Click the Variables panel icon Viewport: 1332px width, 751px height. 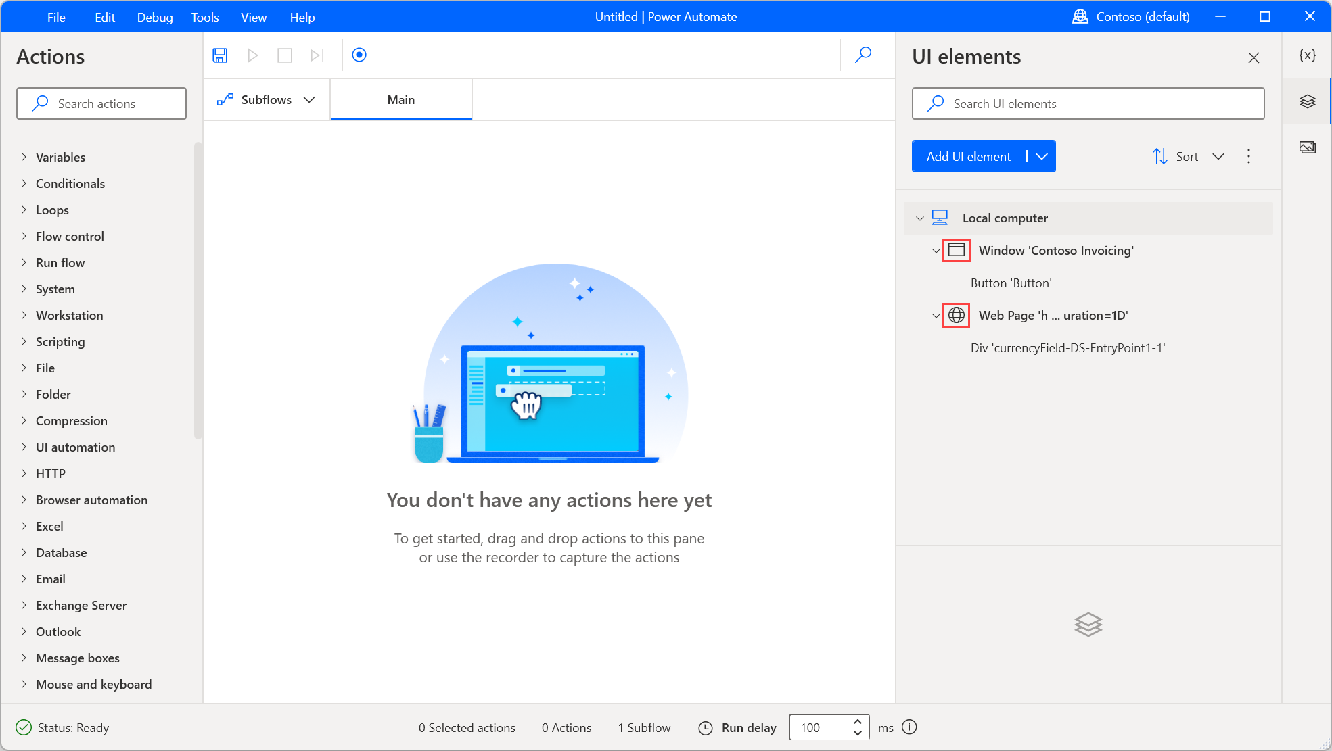pyautogui.click(x=1309, y=57)
